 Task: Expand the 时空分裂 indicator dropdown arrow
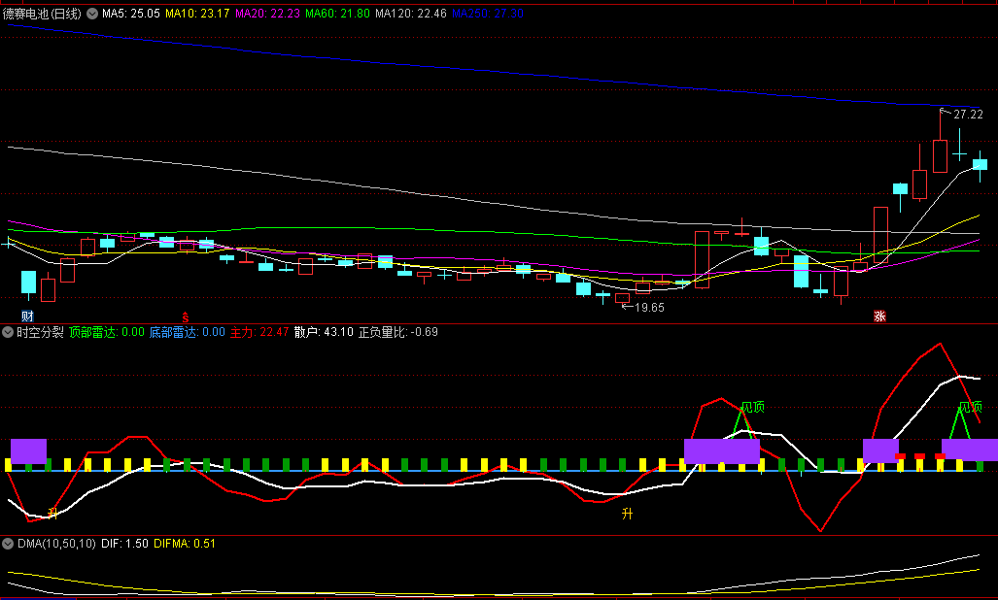pyautogui.click(x=8, y=332)
